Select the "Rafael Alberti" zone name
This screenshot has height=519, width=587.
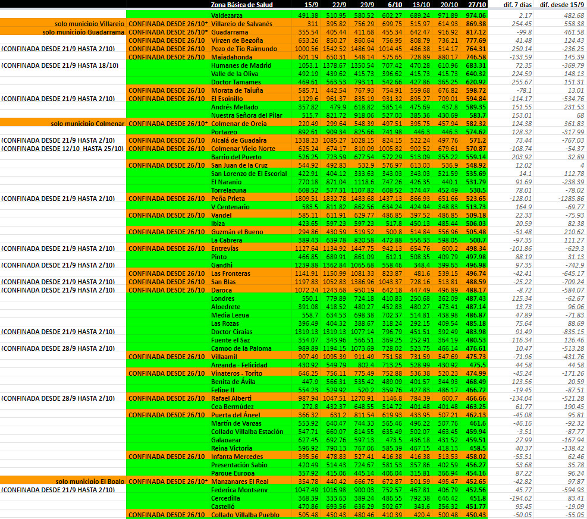point(231,398)
